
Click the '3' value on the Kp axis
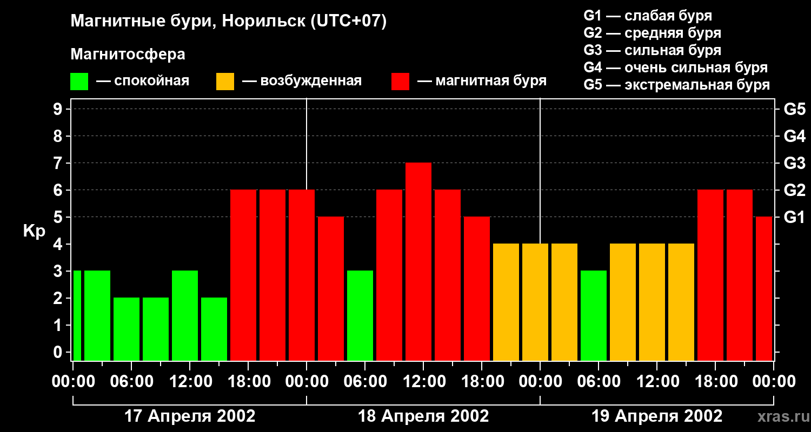click(x=59, y=271)
